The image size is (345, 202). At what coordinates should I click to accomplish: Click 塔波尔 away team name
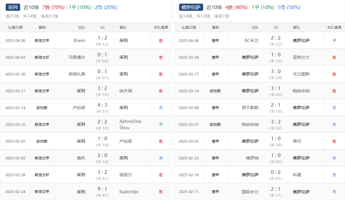tap(126, 175)
